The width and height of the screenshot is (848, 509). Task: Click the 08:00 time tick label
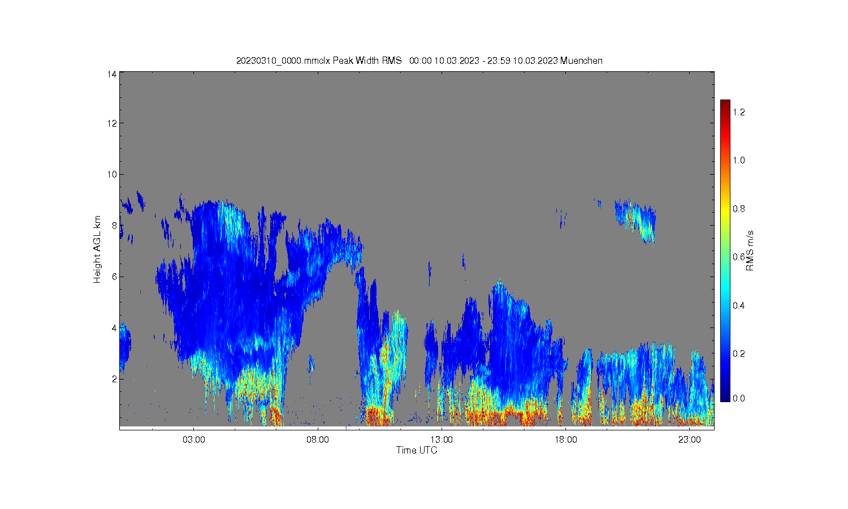pyautogui.click(x=318, y=440)
